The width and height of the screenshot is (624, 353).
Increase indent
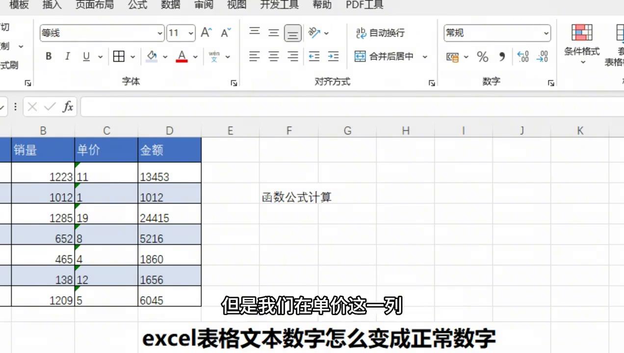(x=333, y=56)
